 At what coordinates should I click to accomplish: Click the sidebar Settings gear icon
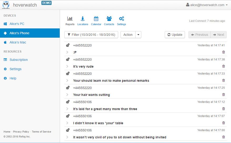[5, 69]
